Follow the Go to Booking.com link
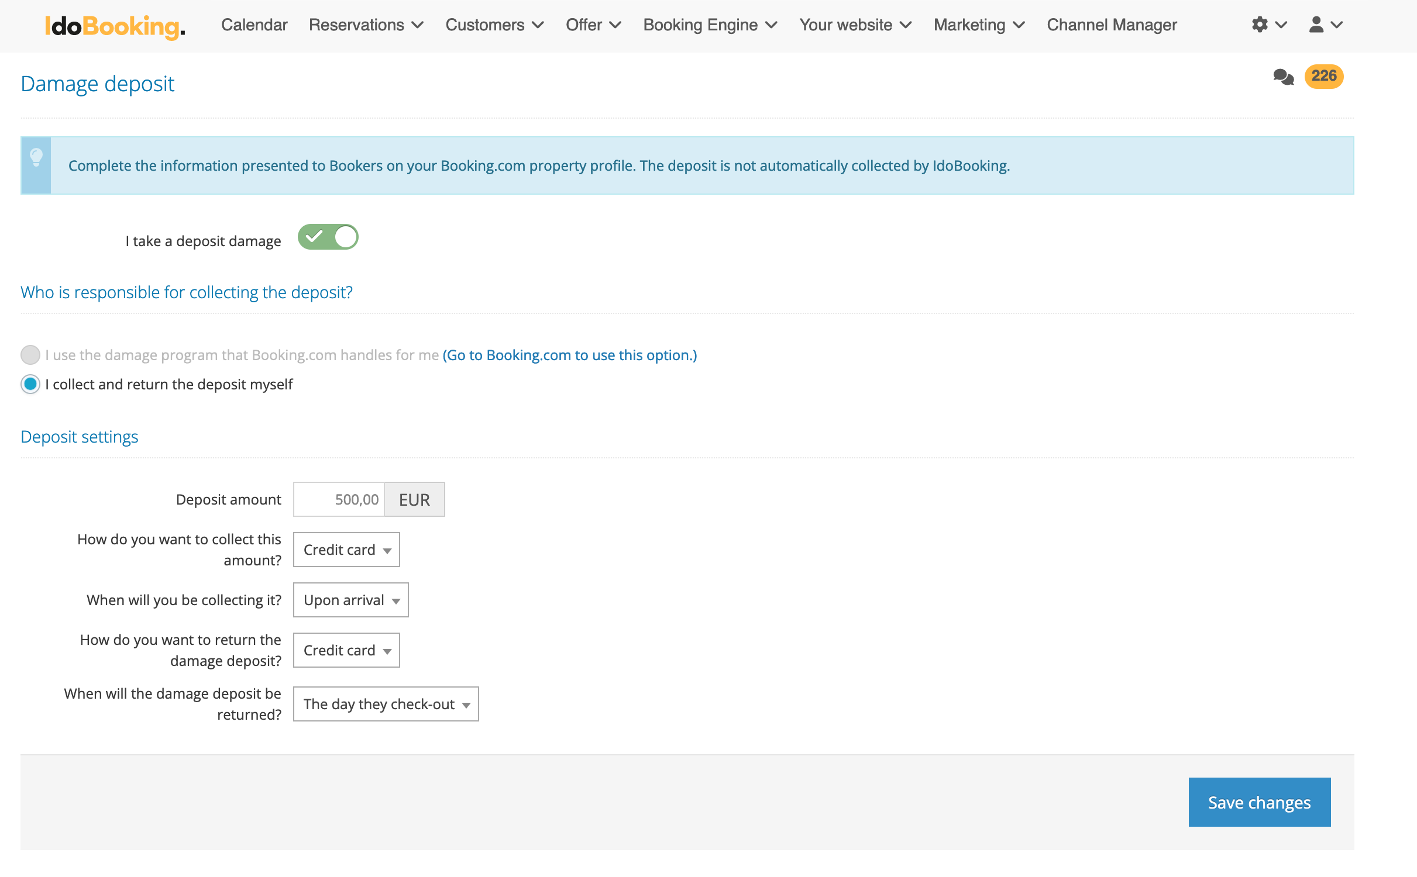The image size is (1417, 877). [x=569, y=355]
